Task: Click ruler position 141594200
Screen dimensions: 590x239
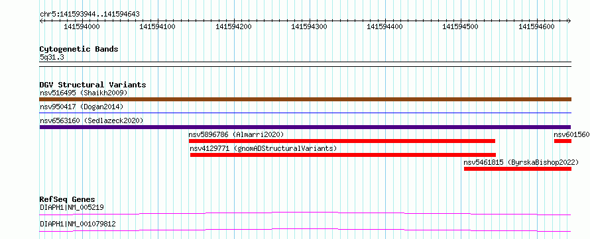Action: (233, 26)
